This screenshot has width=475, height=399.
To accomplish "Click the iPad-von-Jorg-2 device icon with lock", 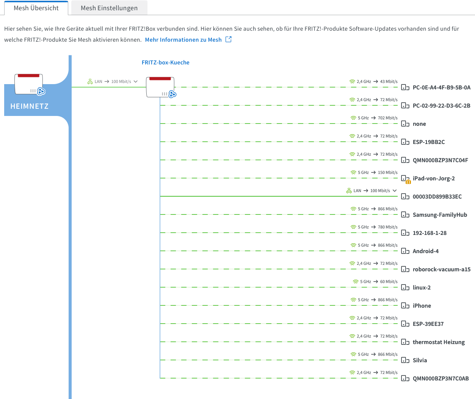I will tap(406, 179).
